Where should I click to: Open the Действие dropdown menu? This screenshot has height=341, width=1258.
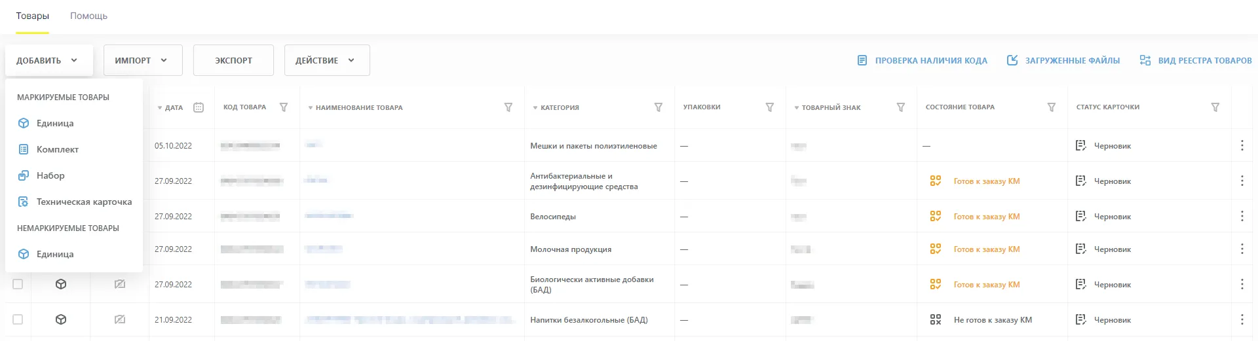[x=326, y=60]
